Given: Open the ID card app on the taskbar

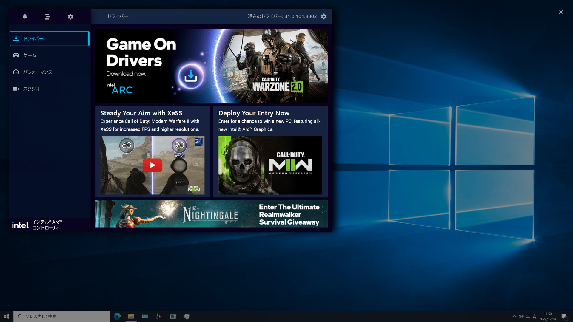Looking at the screenshot, I should [x=145, y=316].
